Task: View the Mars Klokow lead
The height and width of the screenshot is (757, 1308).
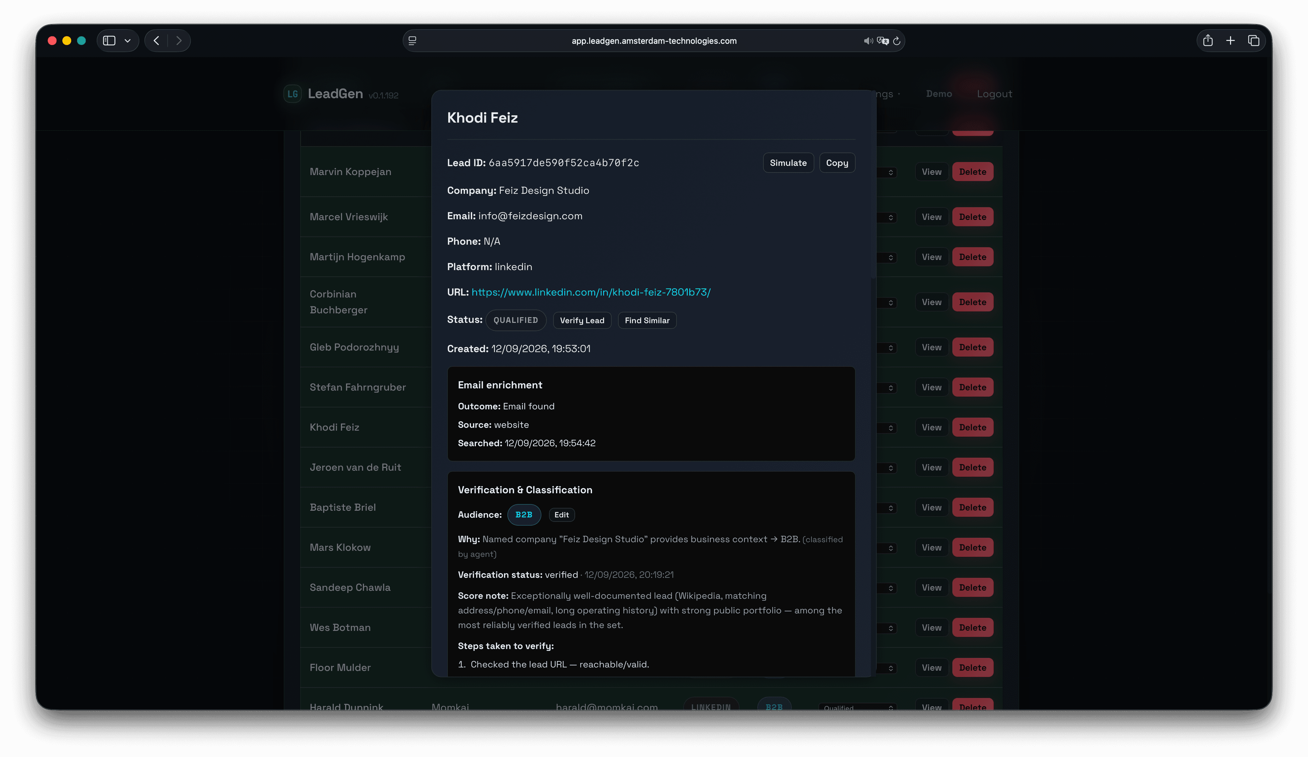Action: click(x=931, y=547)
